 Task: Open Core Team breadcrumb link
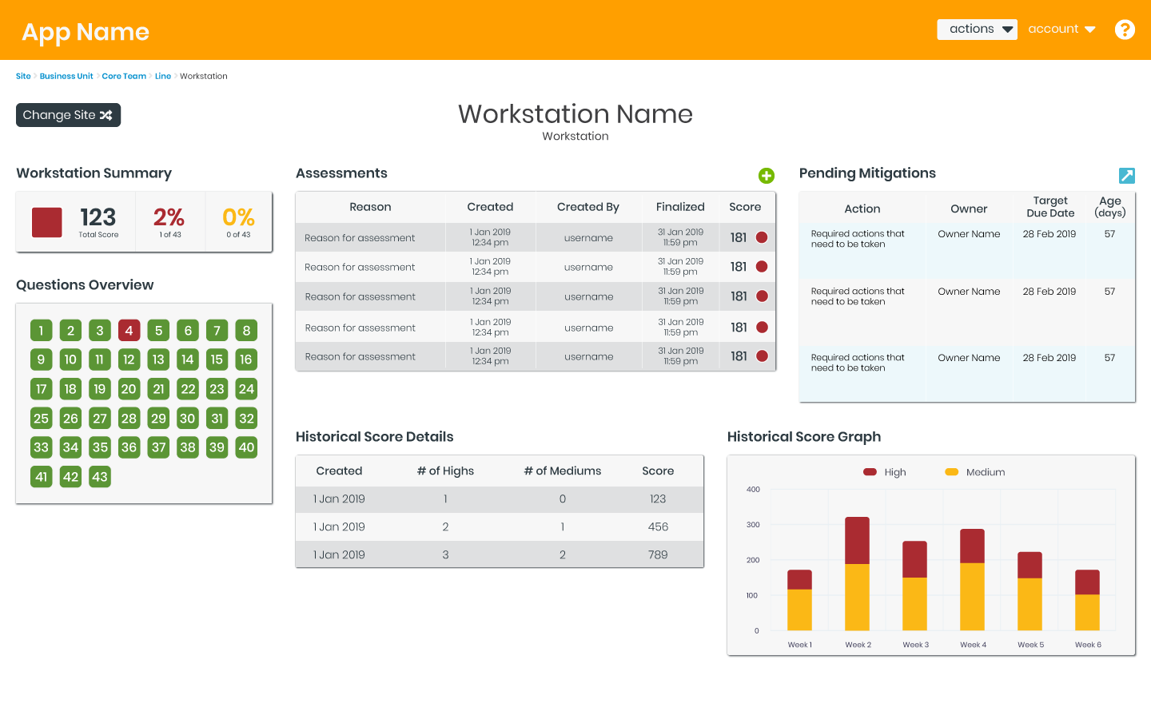point(124,77)
